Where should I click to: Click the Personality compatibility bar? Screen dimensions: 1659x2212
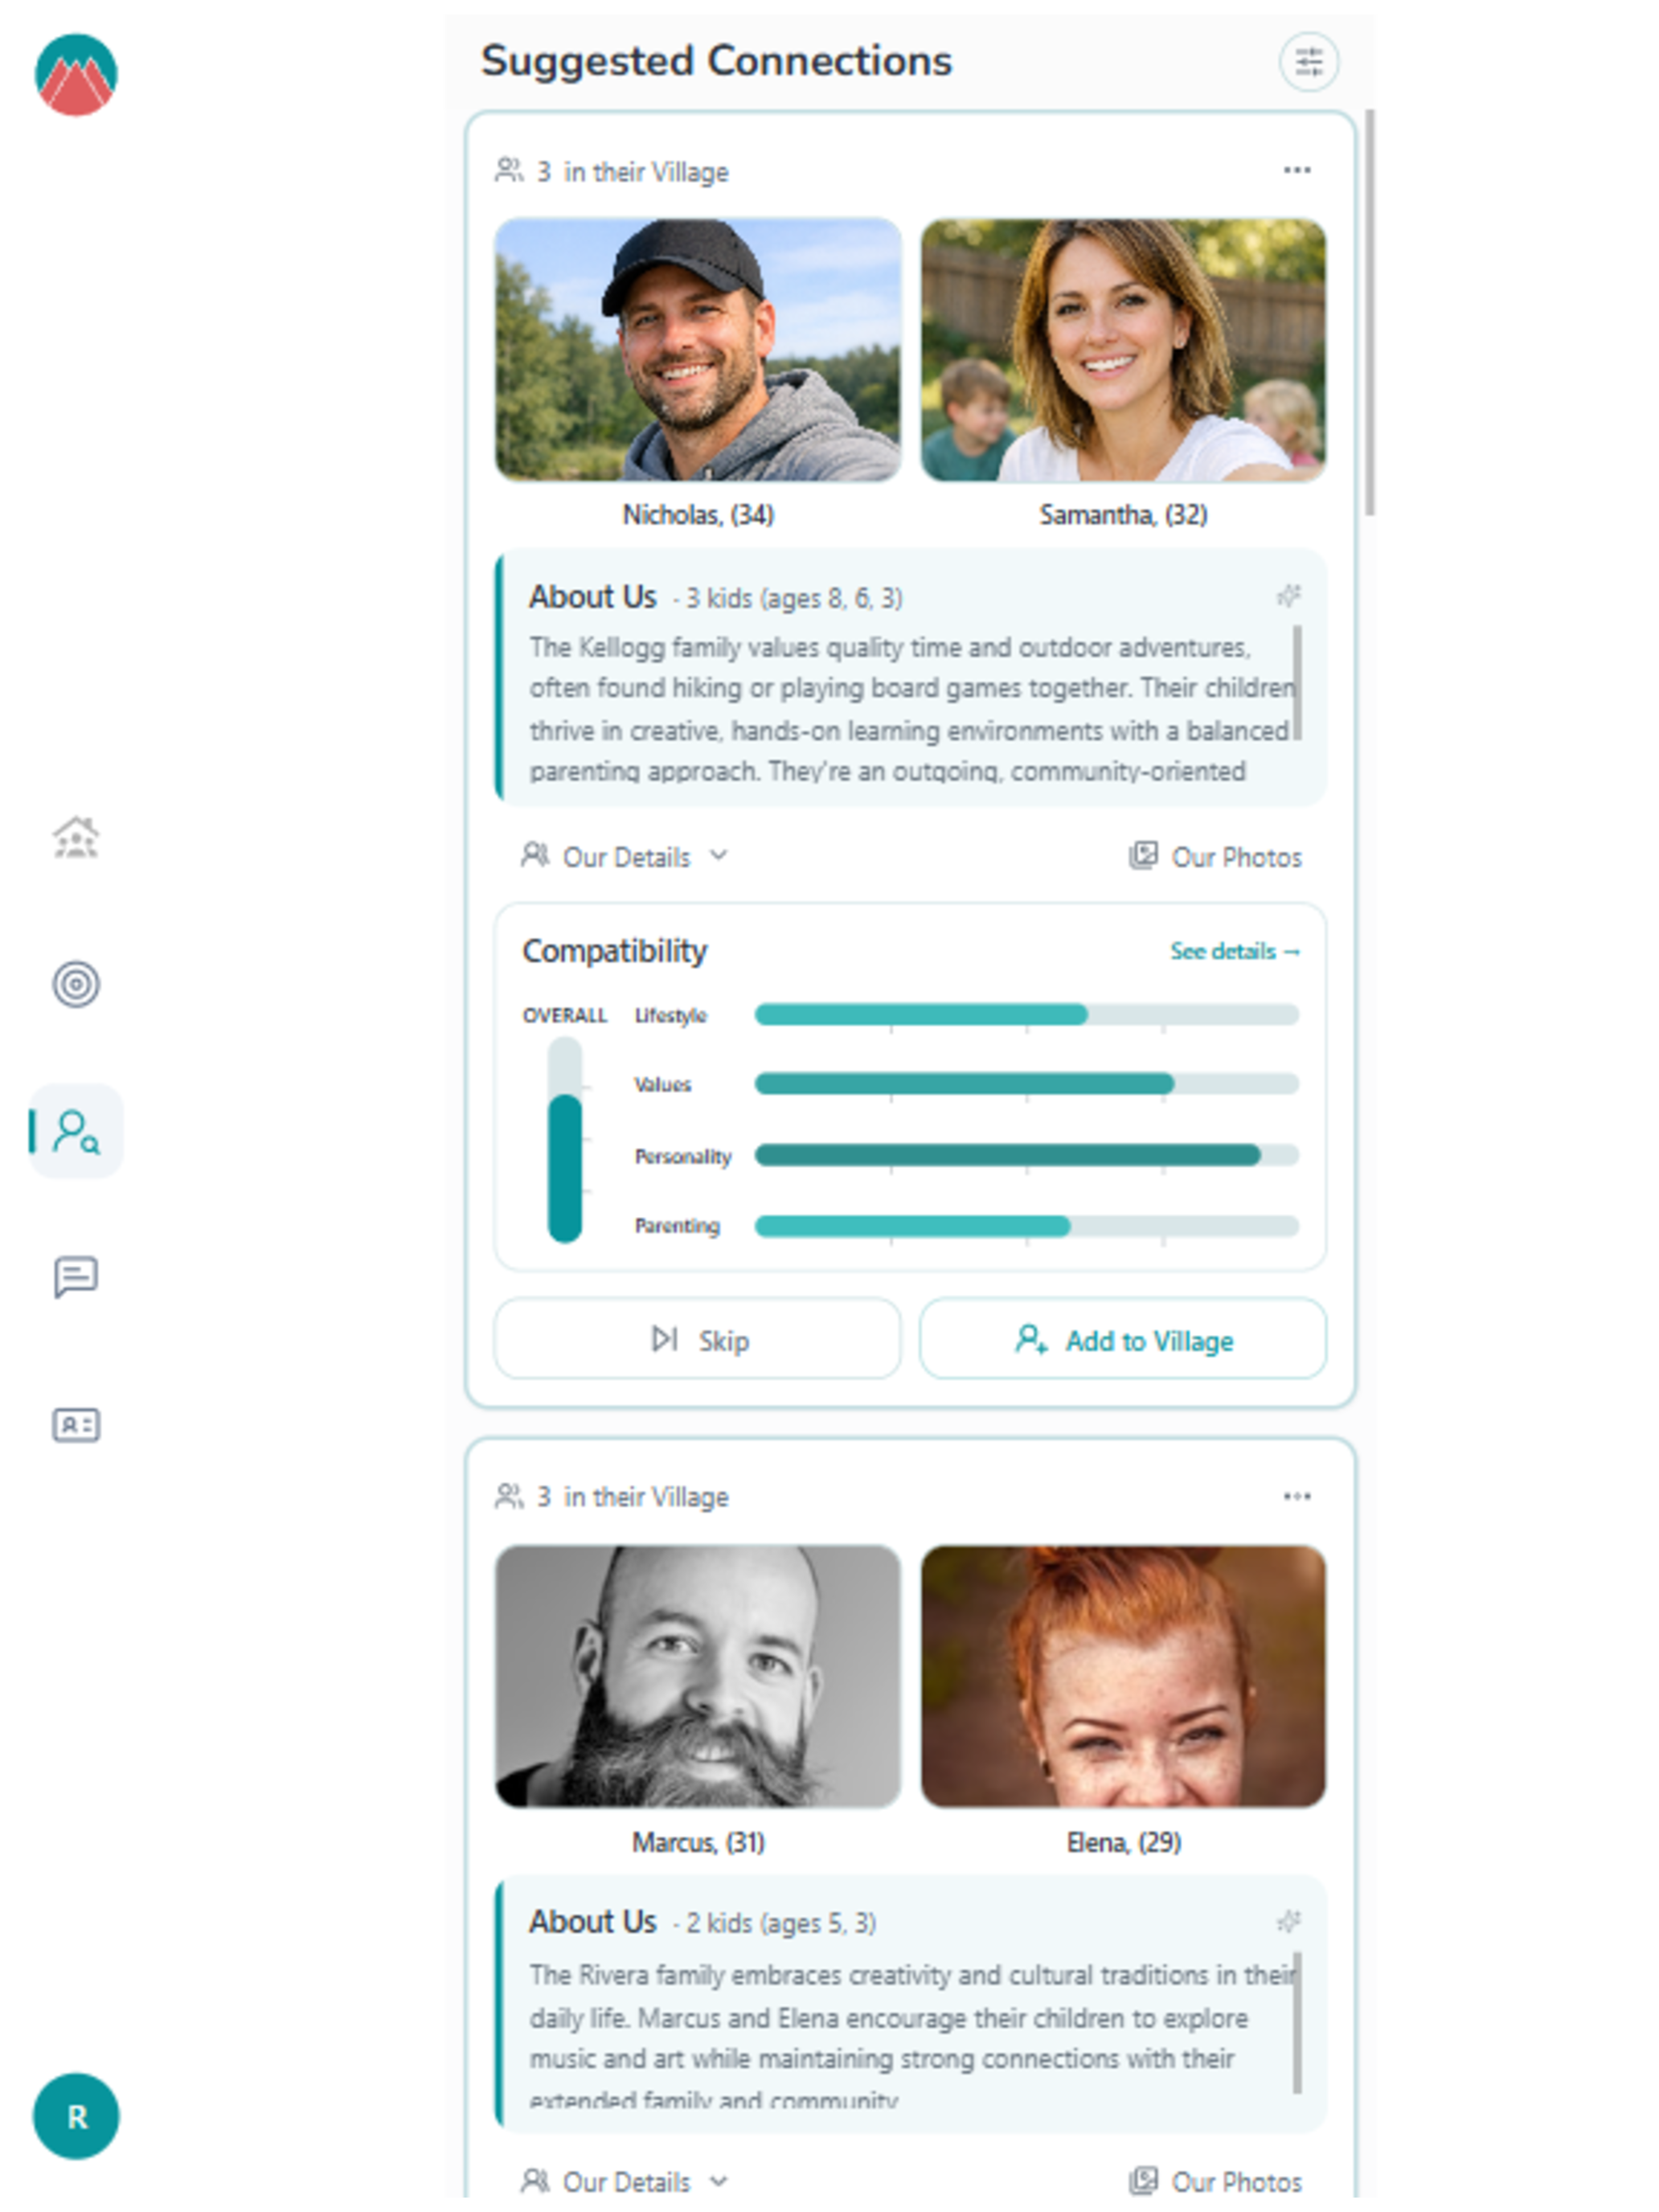pyautogui.click(x=1026, y=1156)
